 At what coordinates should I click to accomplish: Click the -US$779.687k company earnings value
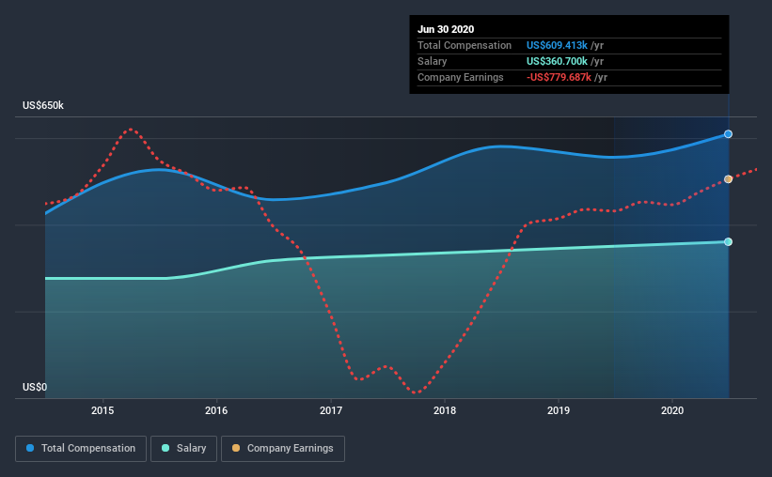pyautogui.click(x=559, y=77)
